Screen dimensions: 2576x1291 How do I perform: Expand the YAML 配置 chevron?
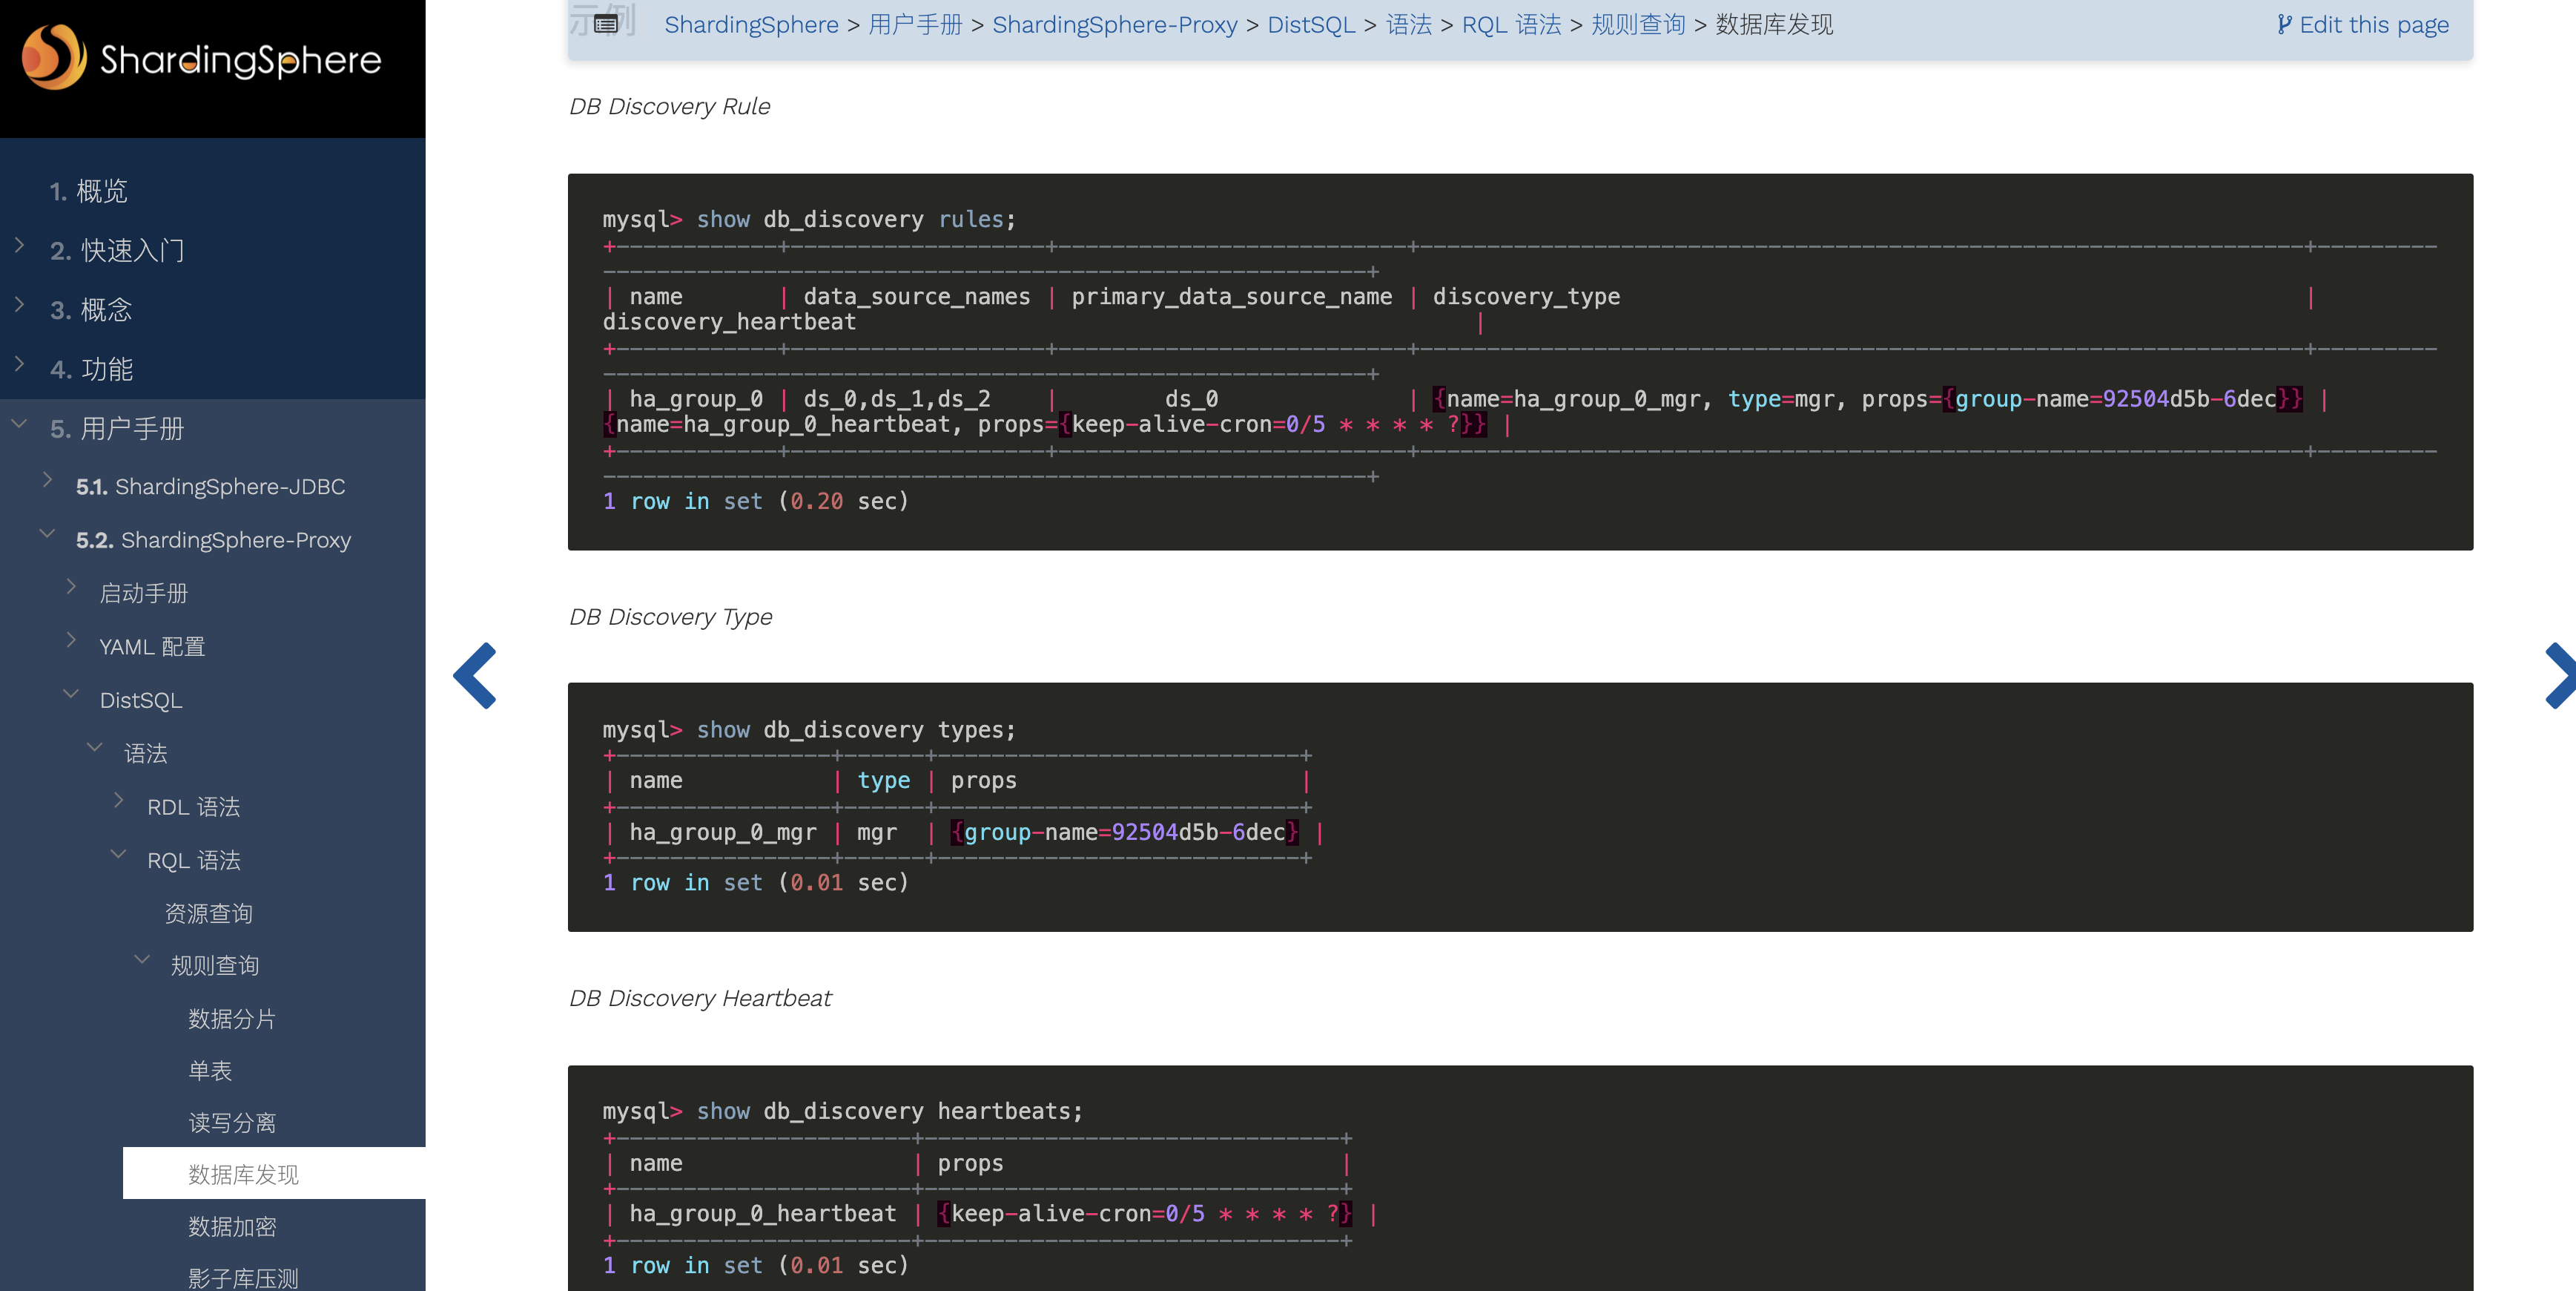tap(71, 640)
